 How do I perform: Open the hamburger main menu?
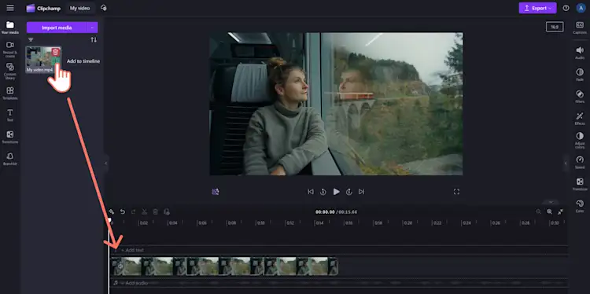click(x=10, y=8)
